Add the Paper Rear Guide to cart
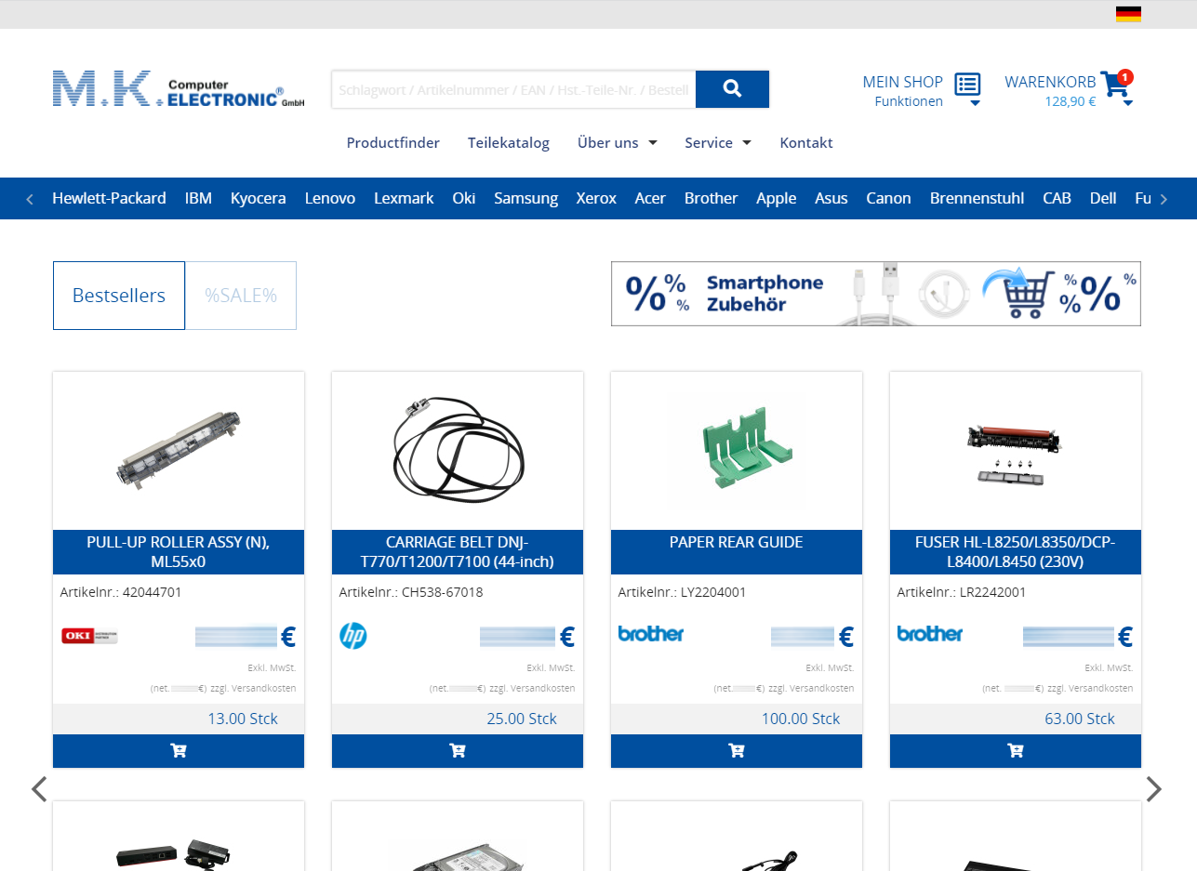The height and width of the screenshot is (871, 1197). click(736, 751)
